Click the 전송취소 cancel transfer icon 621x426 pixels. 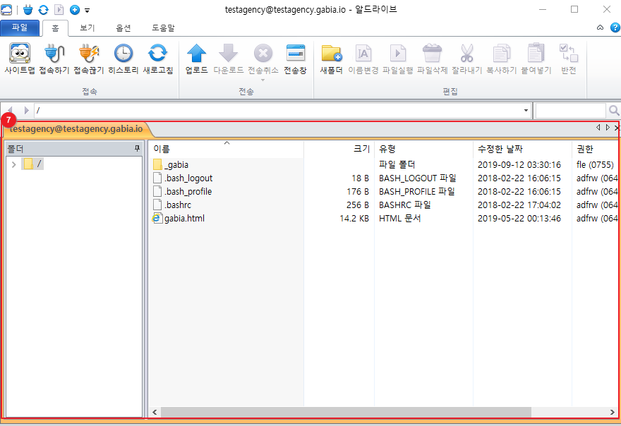point(263,59)
